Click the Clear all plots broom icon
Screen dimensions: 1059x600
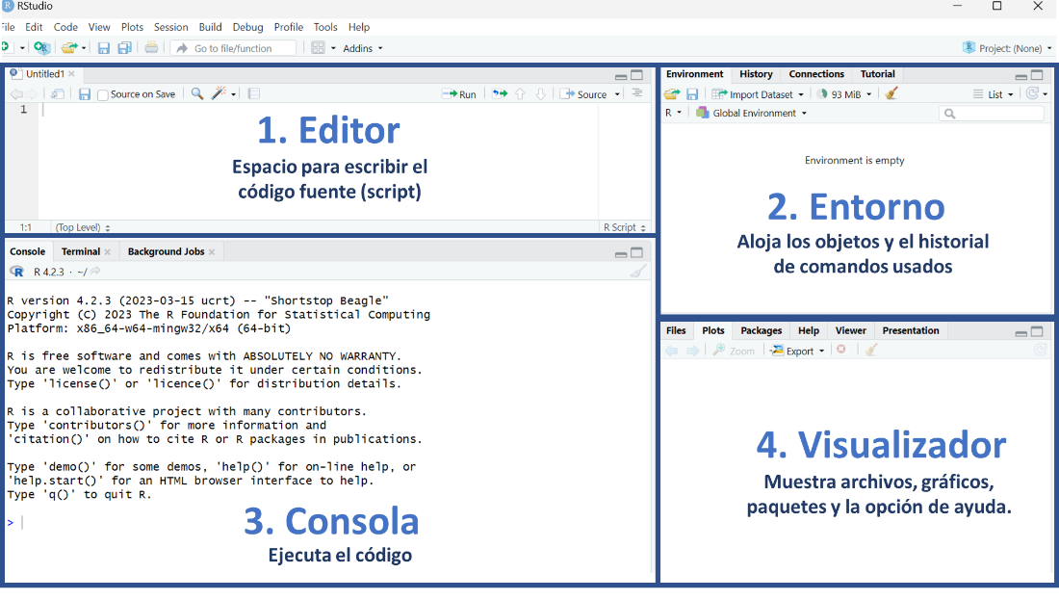[x=872, y=350]
